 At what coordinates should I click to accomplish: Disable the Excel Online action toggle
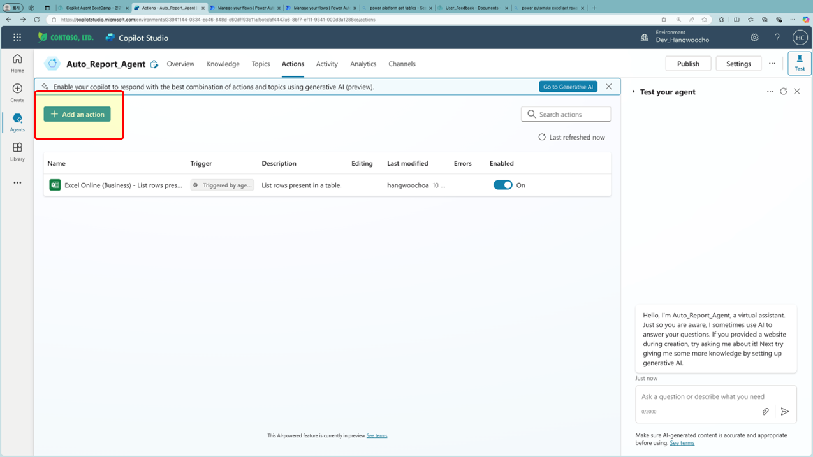(x=502, y=185)
